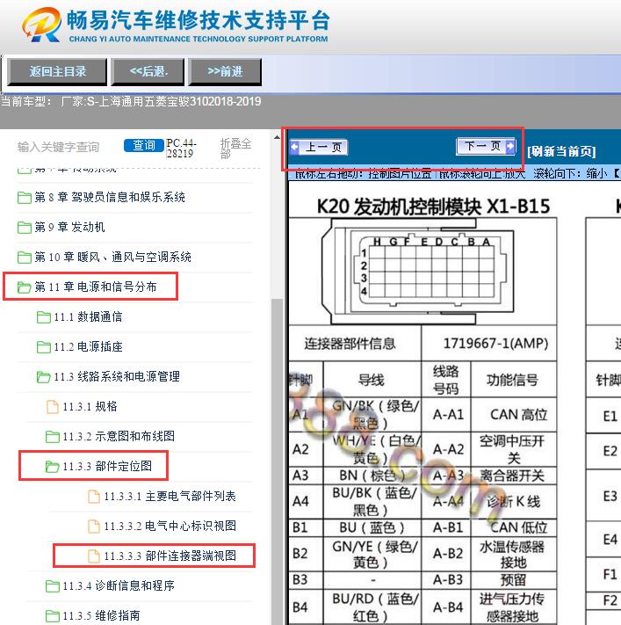Expand 11.3.2 示意图和布线图

click(x=119, y=436)
